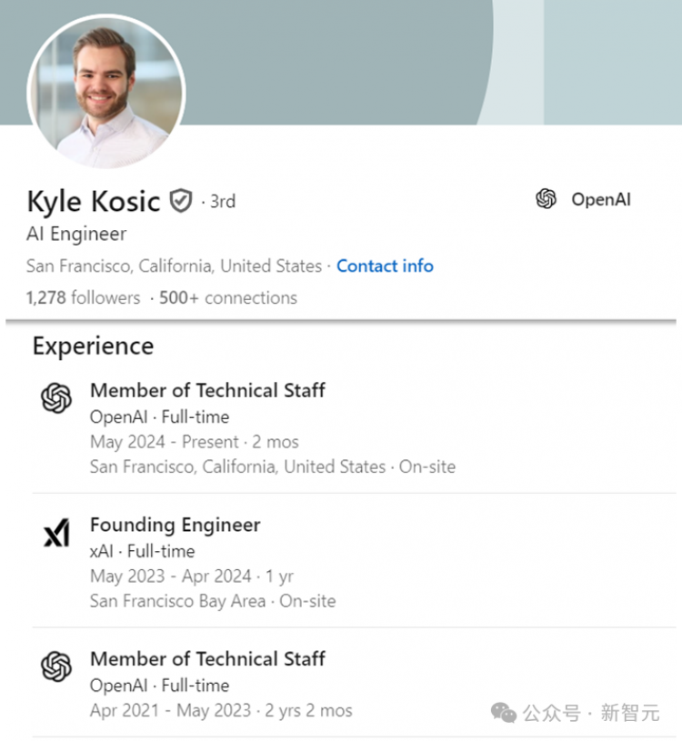Click the OpenAI logo for the May 2024 role
Viewport: 682px width, 741px height.
(56, 397)
